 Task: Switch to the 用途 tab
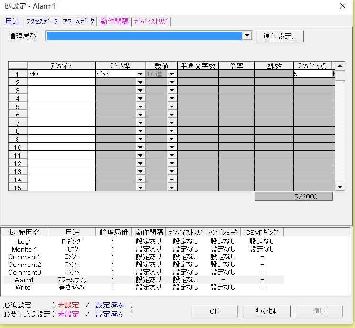pos(12,21)
